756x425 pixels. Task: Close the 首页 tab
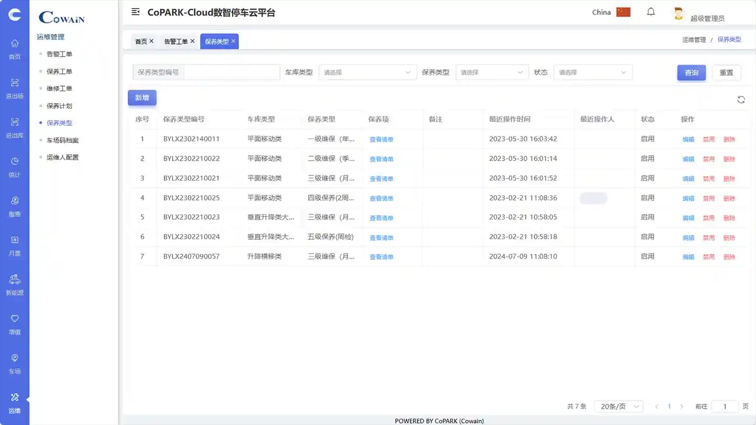(x=151, y=41)
